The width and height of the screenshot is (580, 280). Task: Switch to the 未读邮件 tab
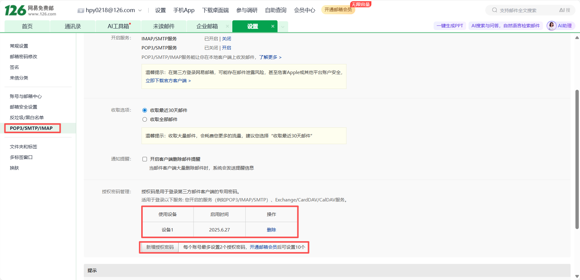coord(164,26)
